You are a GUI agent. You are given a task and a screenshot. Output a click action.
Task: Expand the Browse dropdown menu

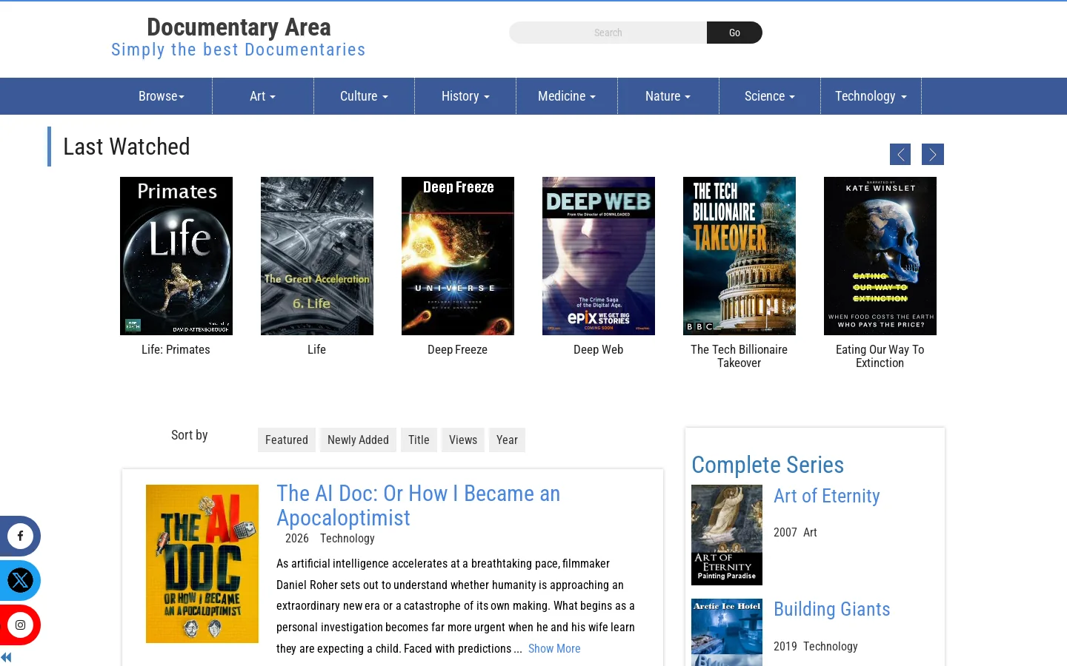click(x=162, y=96)
